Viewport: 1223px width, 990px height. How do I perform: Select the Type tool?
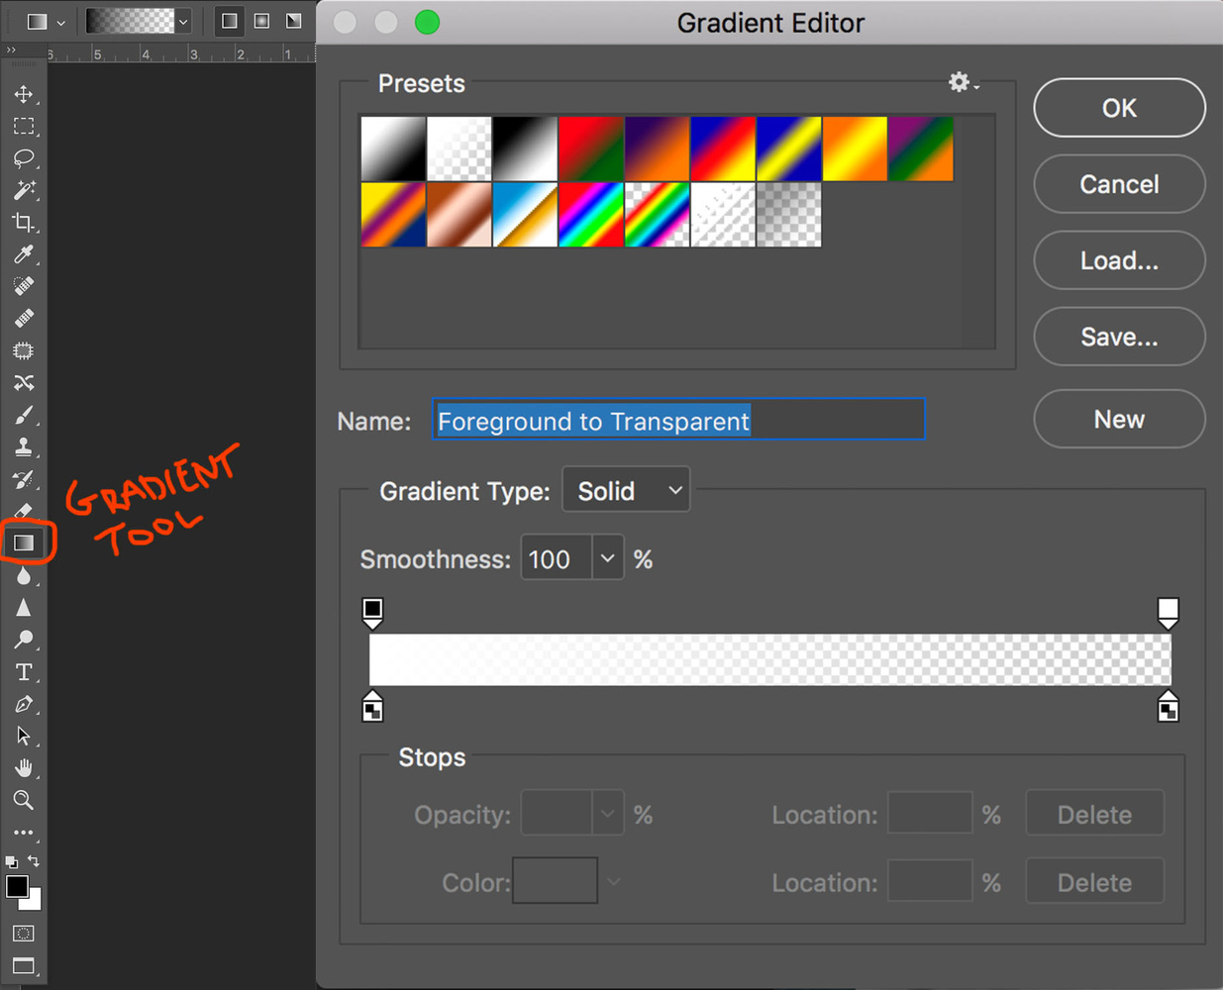[x=23, y=671]
